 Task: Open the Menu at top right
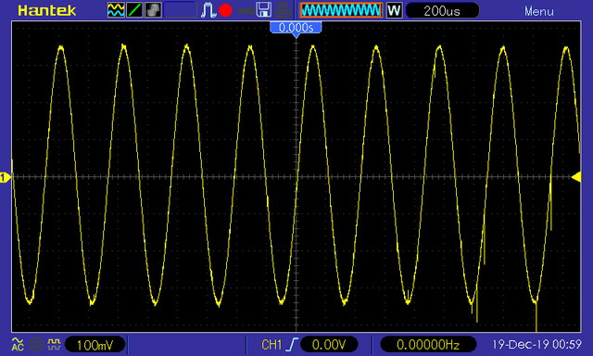pyautogui.click(x=539, y=11)
